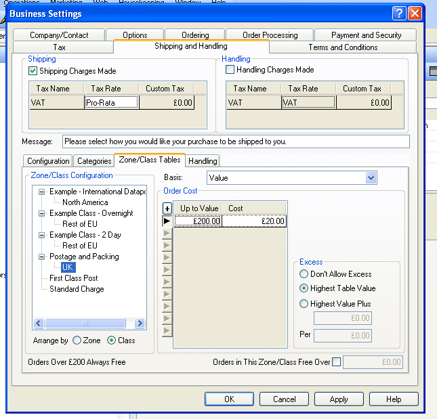Click the add row plus icon
This screenshot has height=419, width=437.
(x=167, y=208)
